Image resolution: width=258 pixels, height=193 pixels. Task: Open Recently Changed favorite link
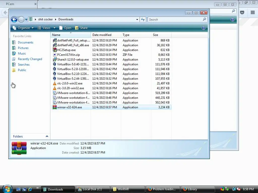click(30, 59)
